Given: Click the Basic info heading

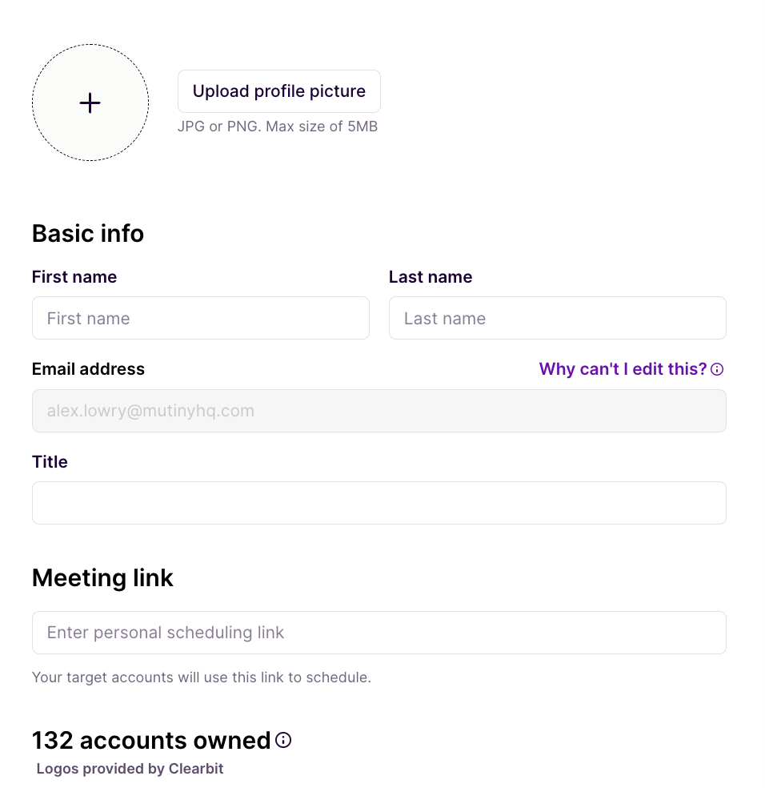Looking at the screenshot, I should (88, 234).
